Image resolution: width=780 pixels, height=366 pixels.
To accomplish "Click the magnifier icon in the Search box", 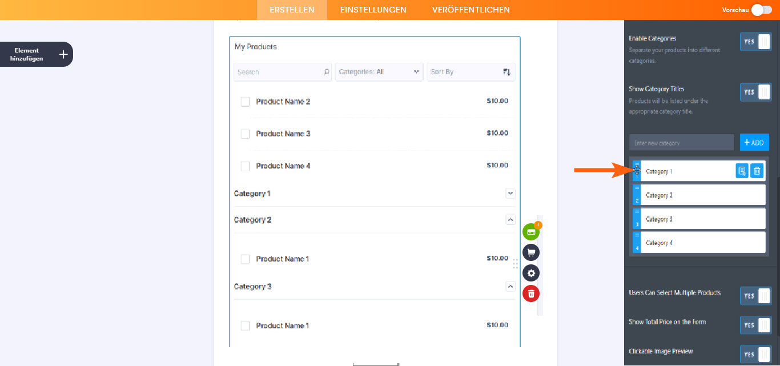I will (x=327, y=72).
